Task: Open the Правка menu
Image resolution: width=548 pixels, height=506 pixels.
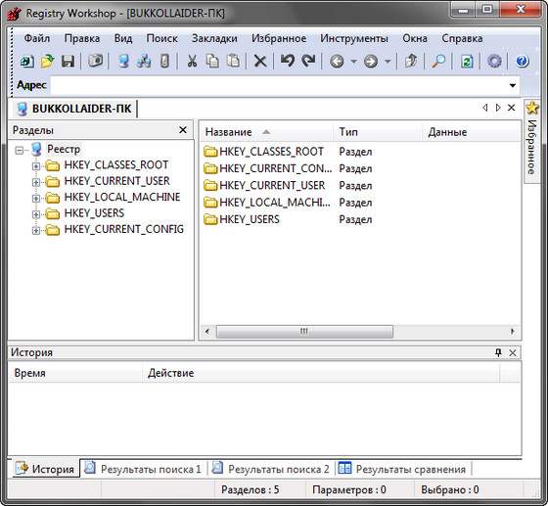Action: point(82,38)
